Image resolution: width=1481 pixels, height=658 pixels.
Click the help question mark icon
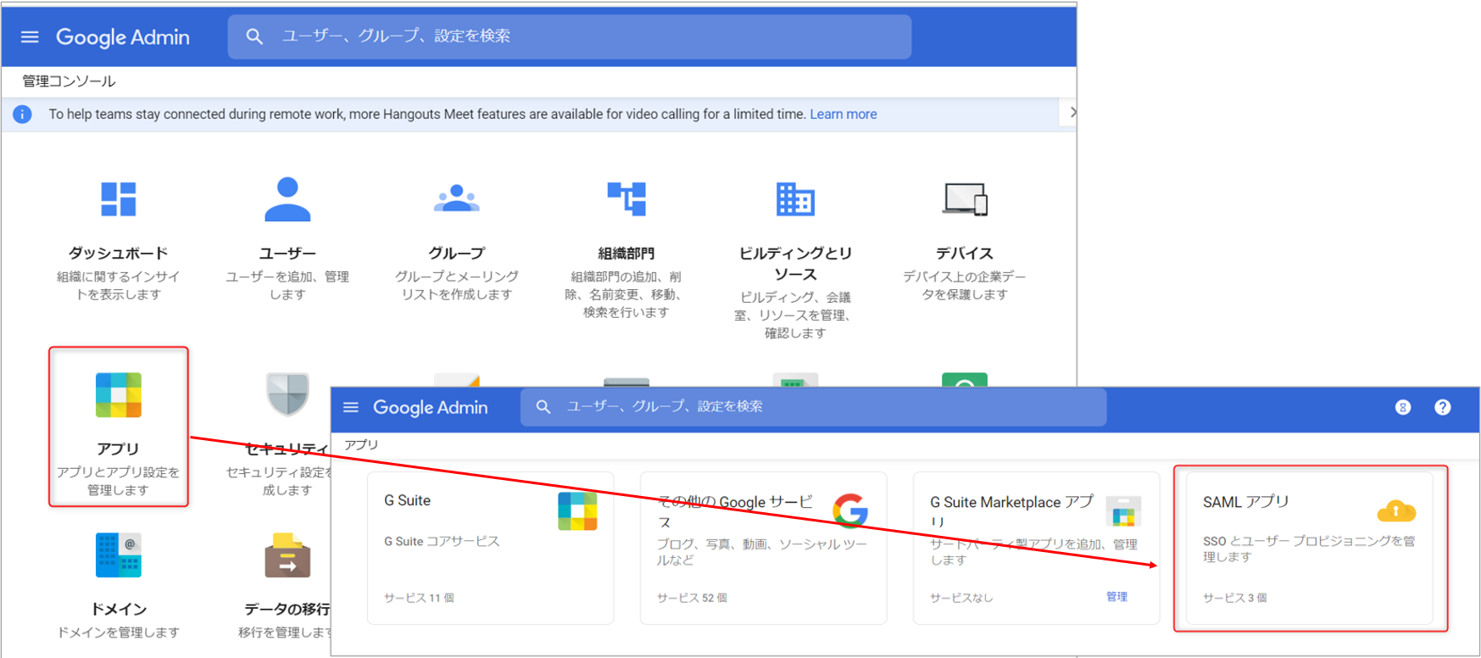click(x=1442, y=408)
